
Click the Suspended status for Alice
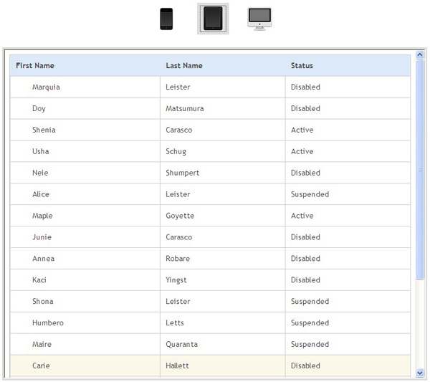coord(310,195)
